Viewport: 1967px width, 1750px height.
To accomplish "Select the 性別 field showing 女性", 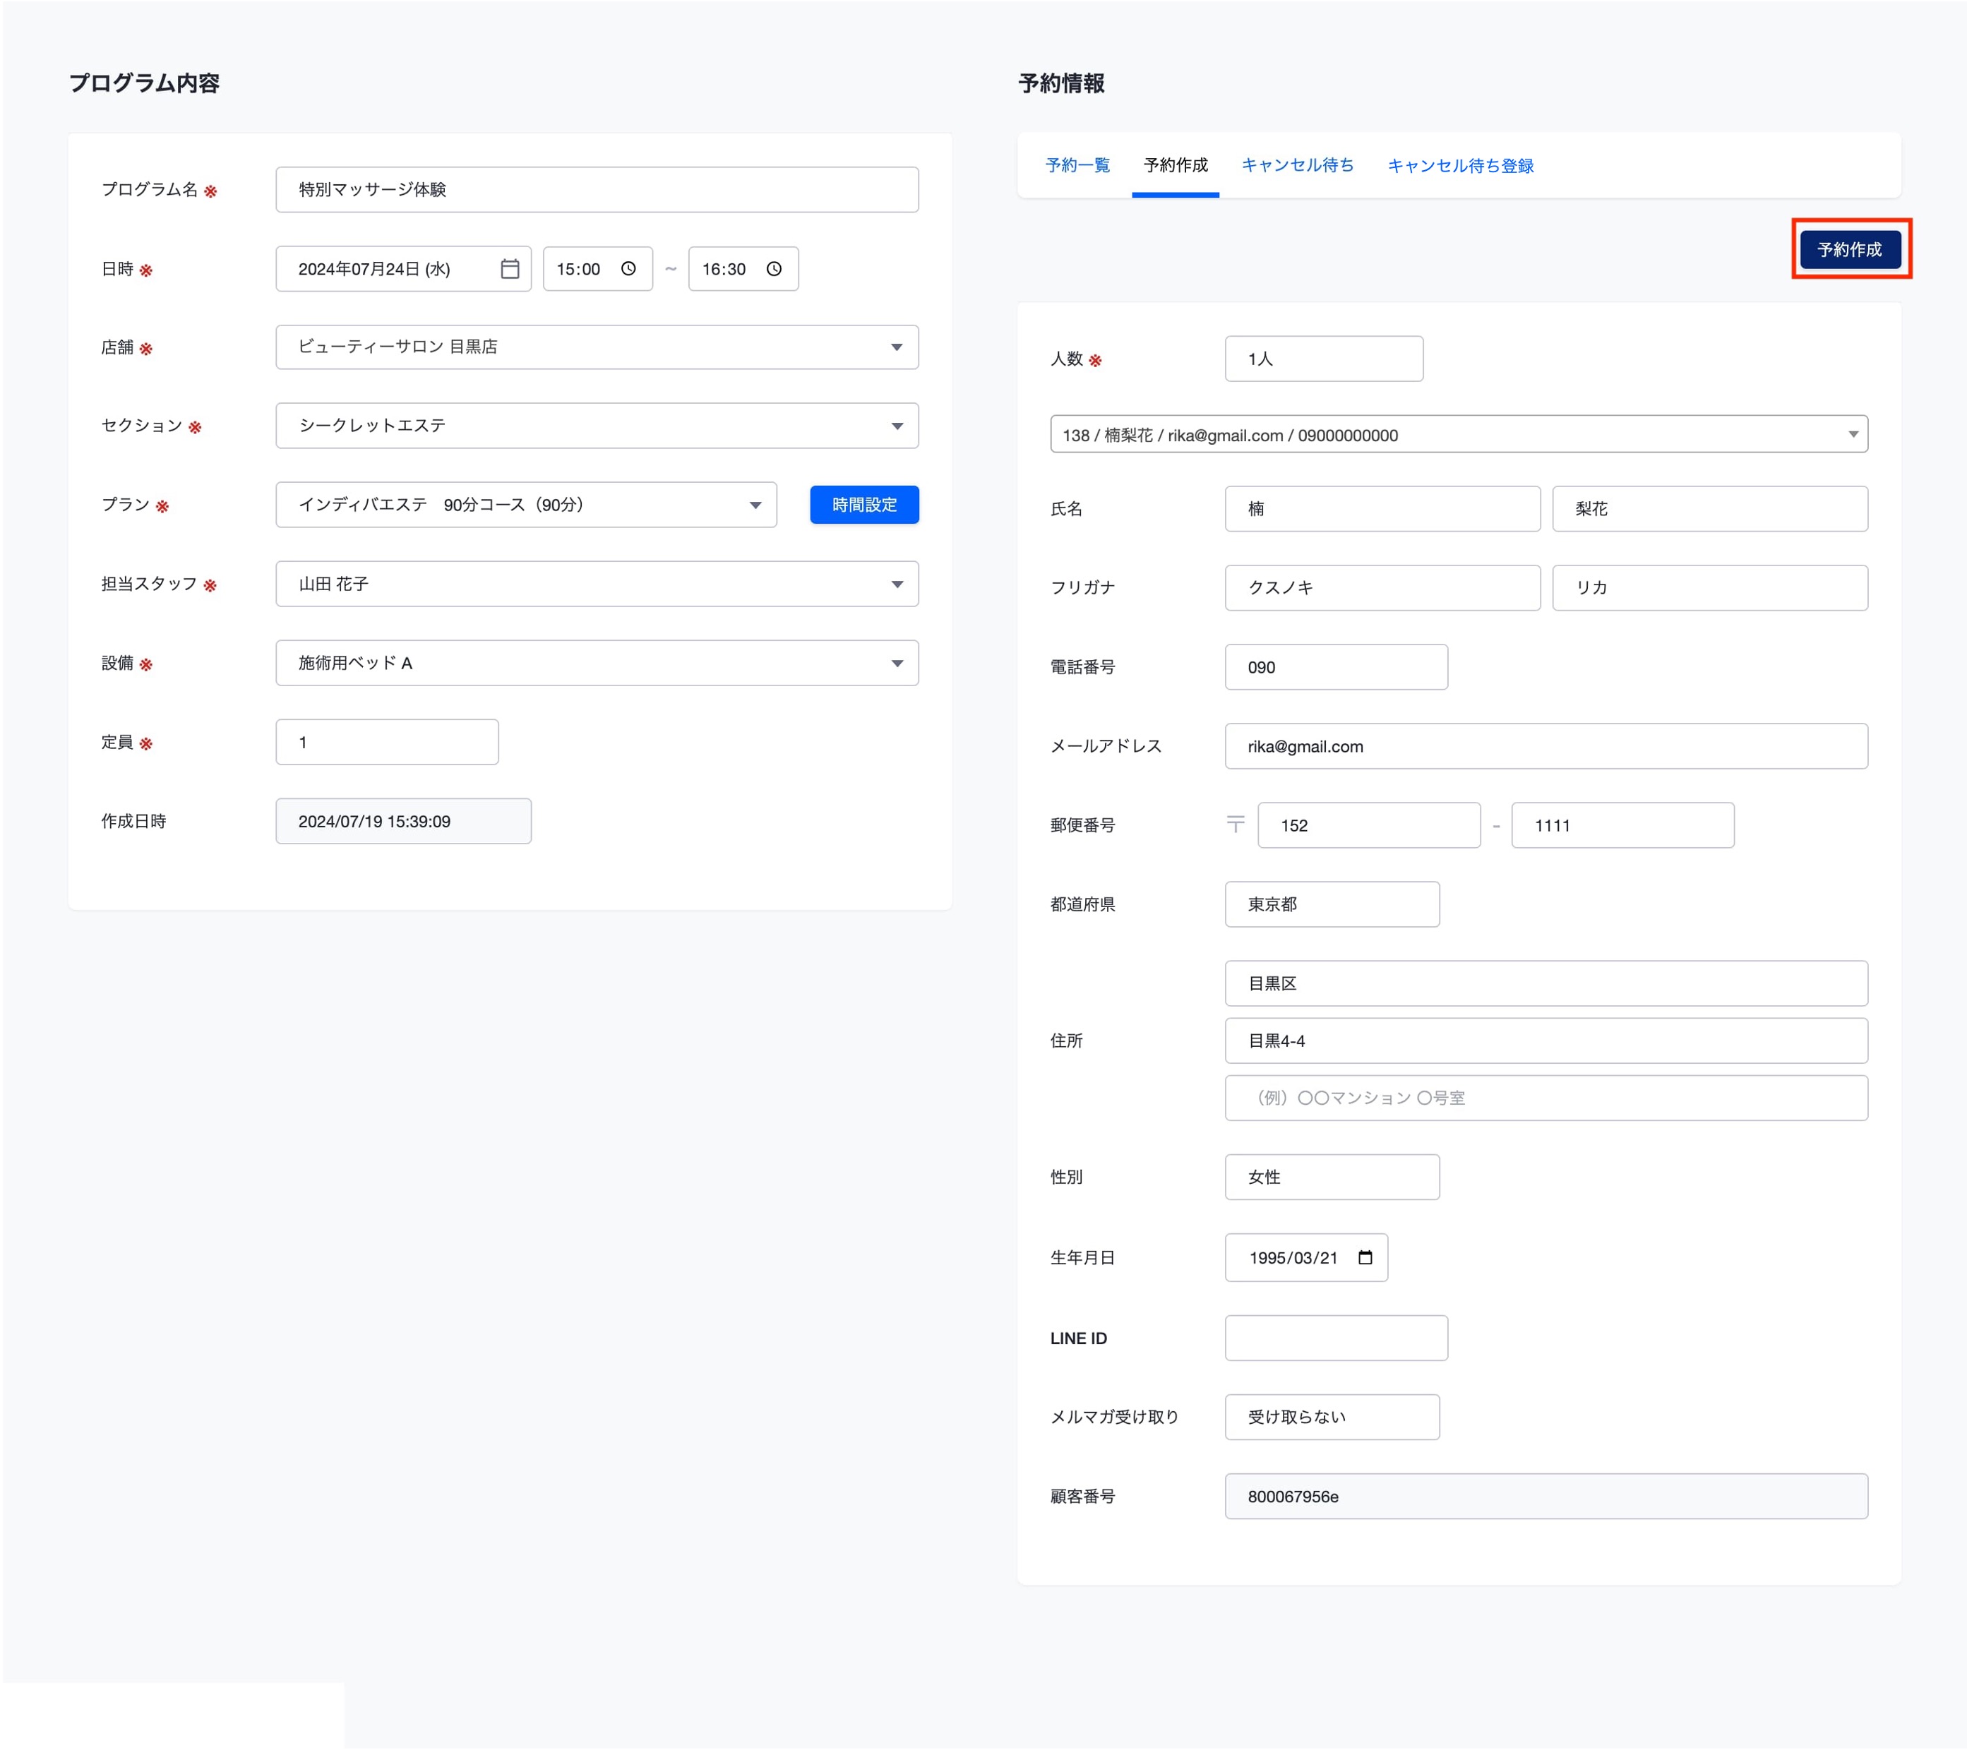I will [1332, 1177].
